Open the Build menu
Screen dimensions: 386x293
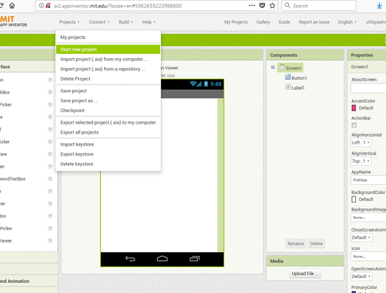(126, 22)
